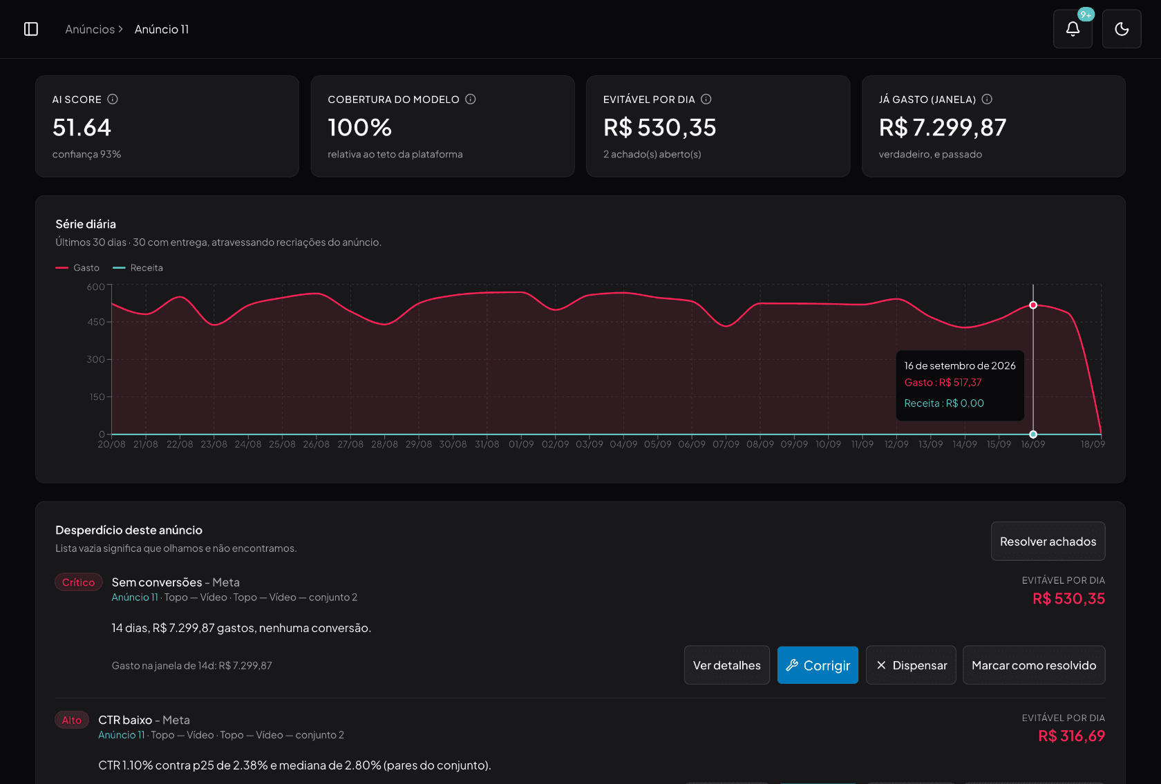This screenshot has height=784, width=1161.
Task: Click the 01/09 date label on axis
Action: click(x=521, y=444)
